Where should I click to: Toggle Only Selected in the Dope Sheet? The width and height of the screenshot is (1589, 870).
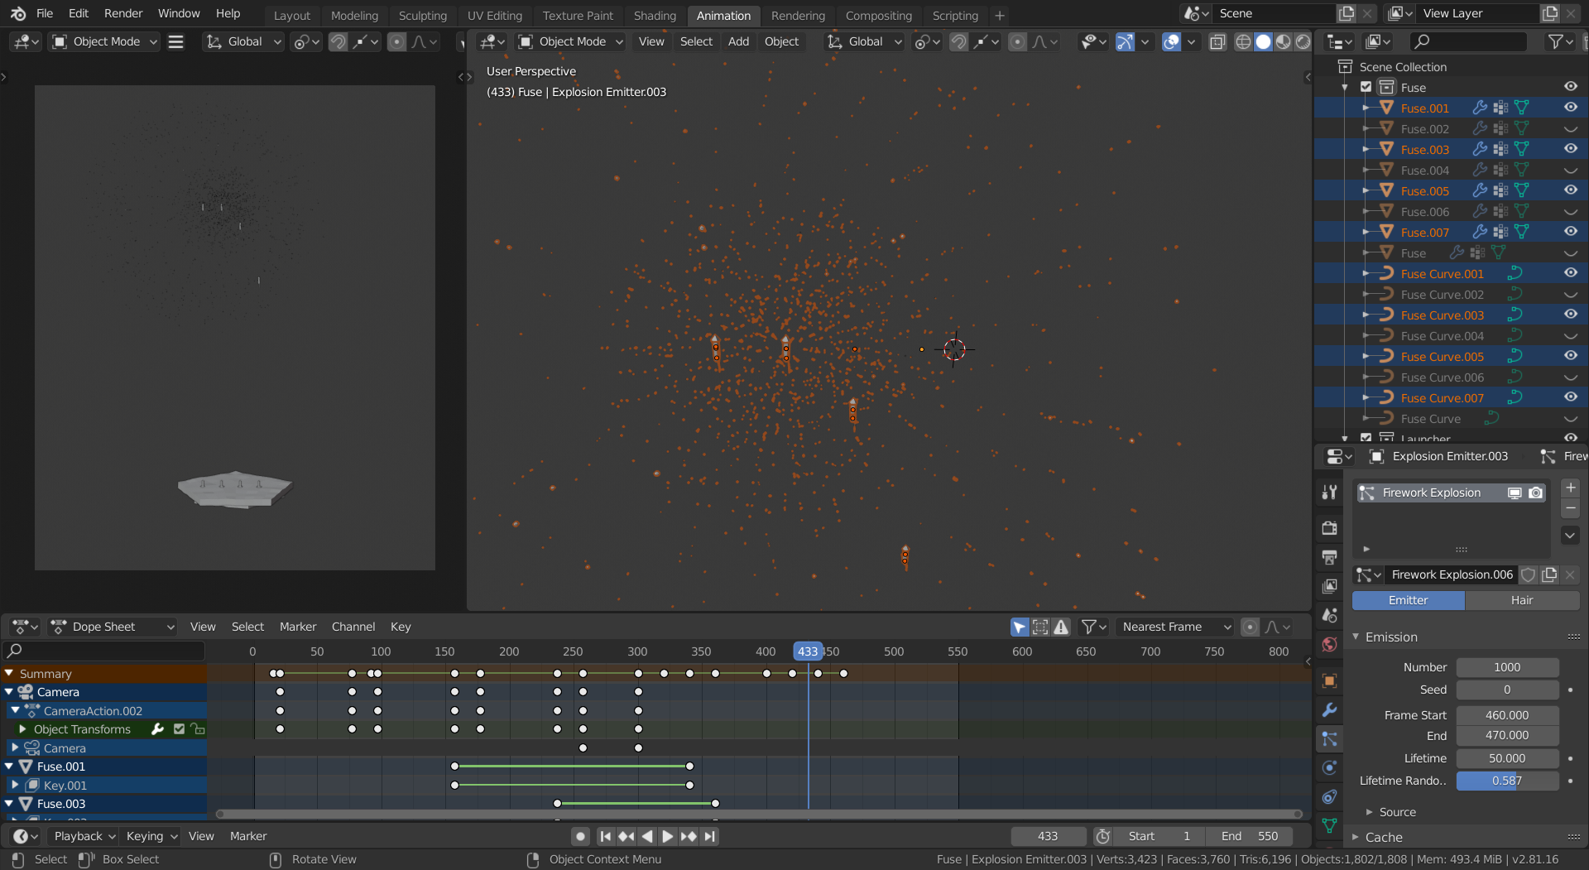(x=1020, y=627)
